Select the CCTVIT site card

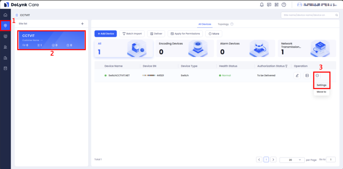[51, 40]
